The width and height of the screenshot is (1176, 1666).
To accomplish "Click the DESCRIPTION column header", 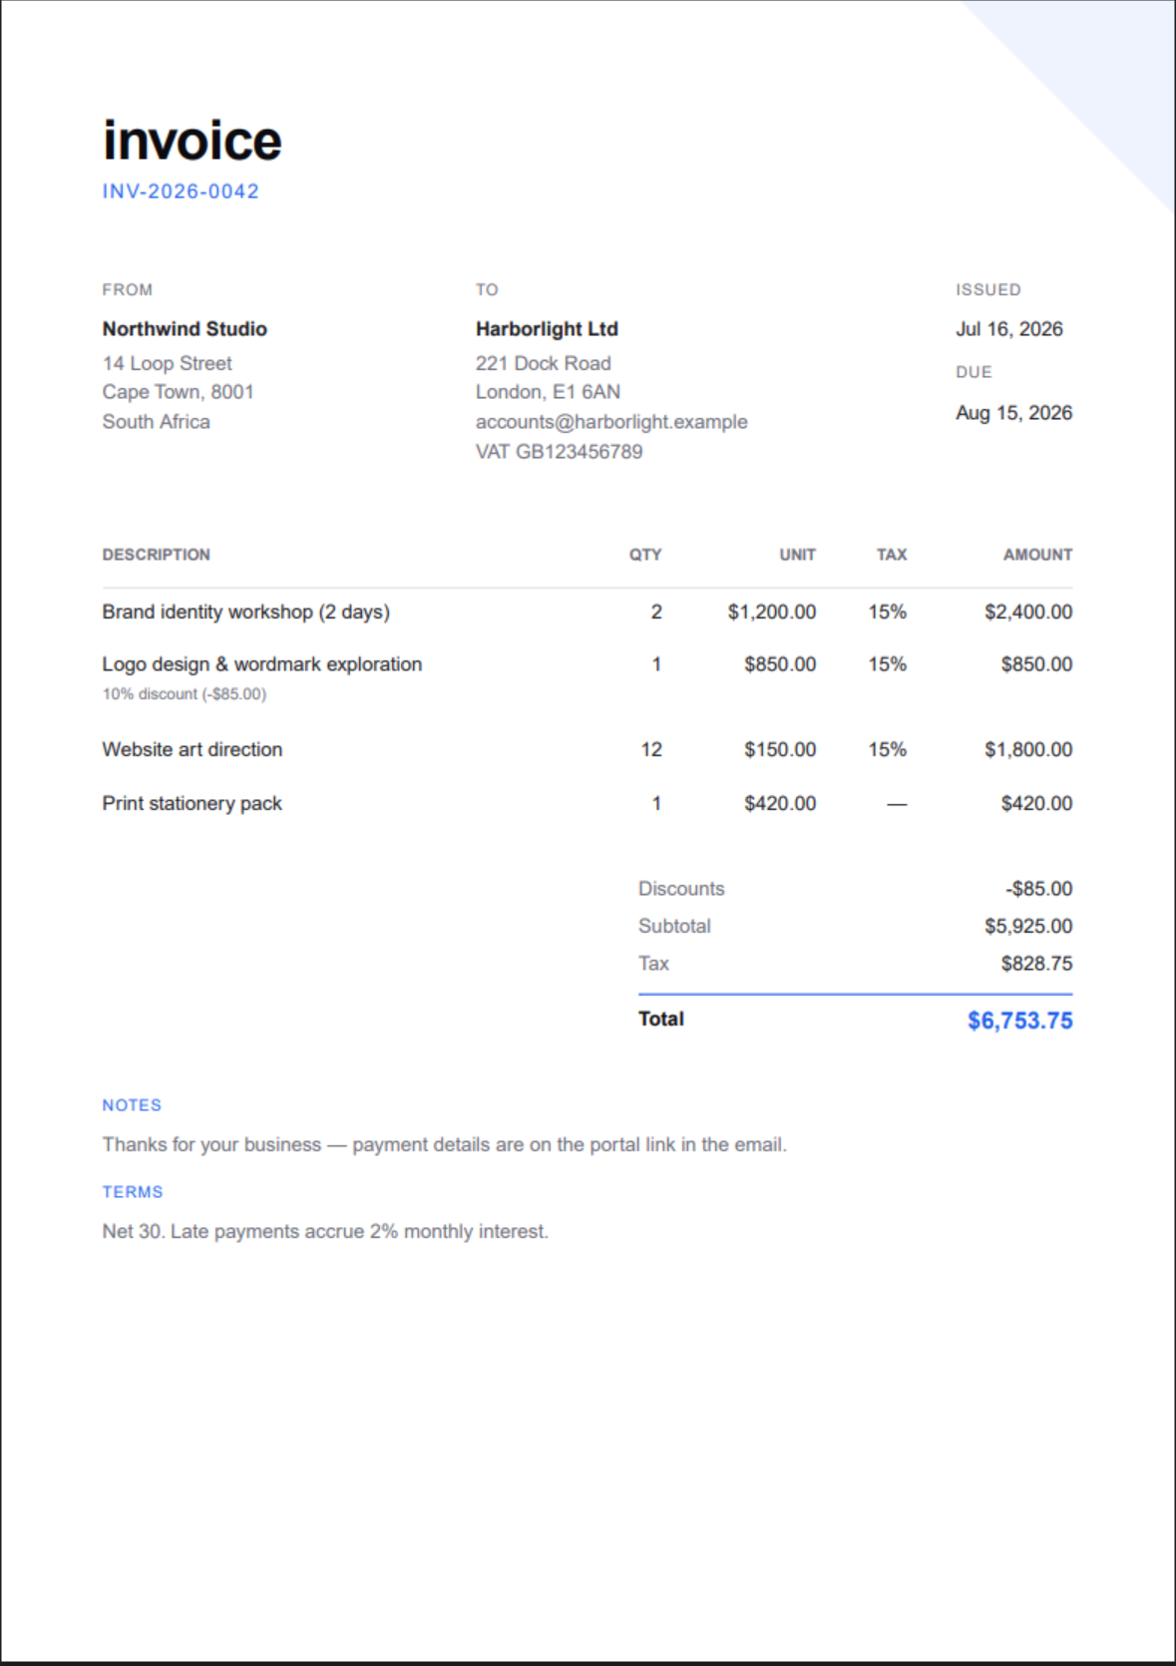I will click(x=156, y=555).
